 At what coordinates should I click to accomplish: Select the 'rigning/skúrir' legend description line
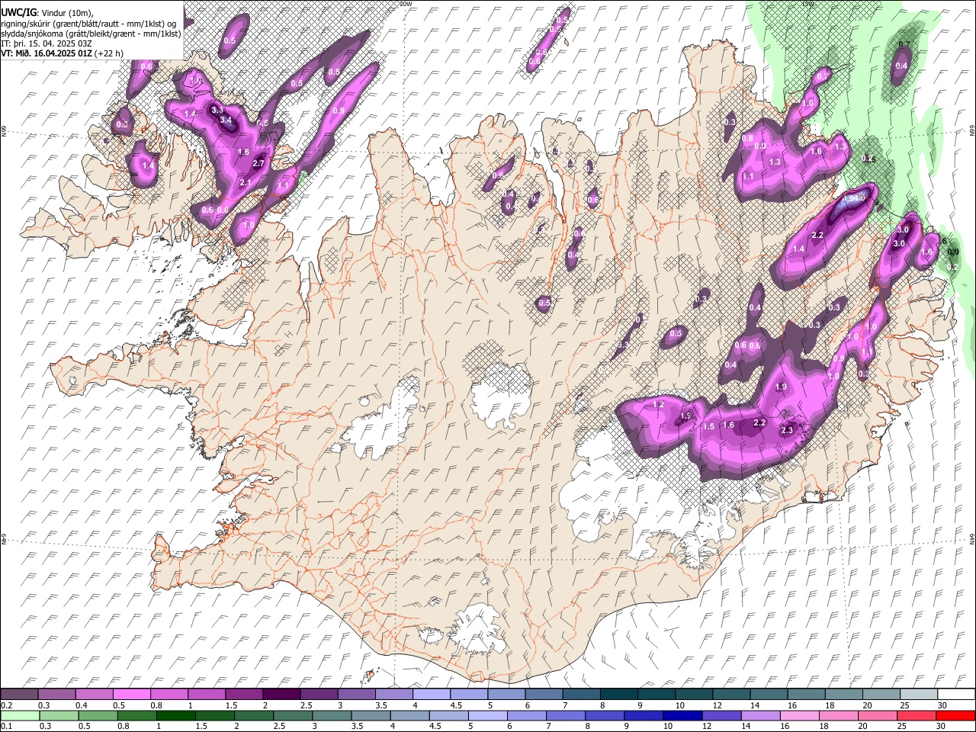click(x=88, y=23)
